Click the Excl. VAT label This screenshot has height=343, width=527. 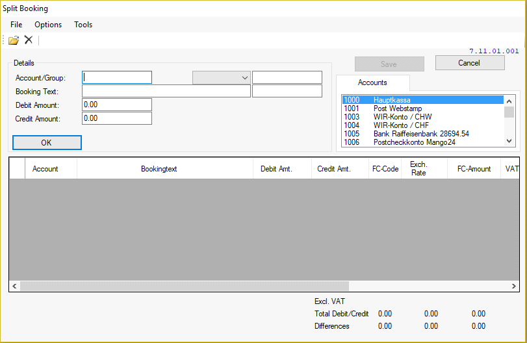(329, 301)
